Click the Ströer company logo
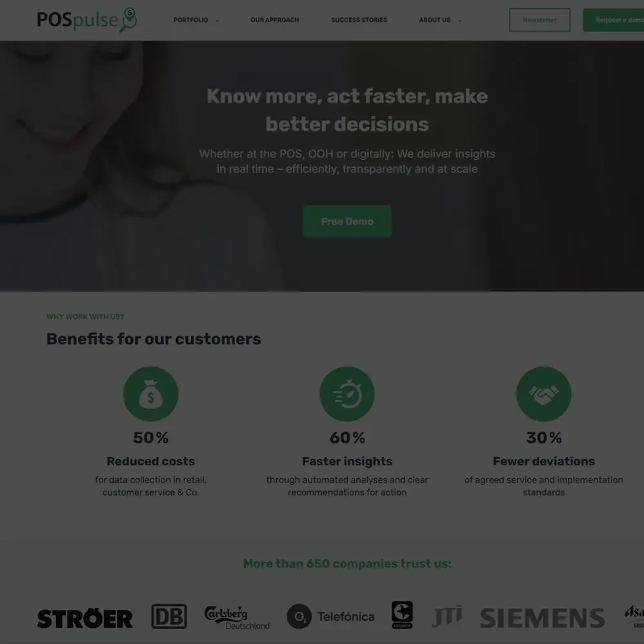644x644 pixels. click(x=85, y=619)
